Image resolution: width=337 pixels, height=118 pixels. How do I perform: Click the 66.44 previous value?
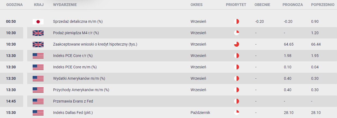316,44
